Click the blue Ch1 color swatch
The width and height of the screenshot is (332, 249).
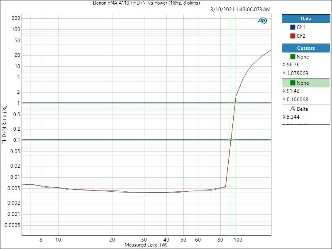(x=293, y=27)
